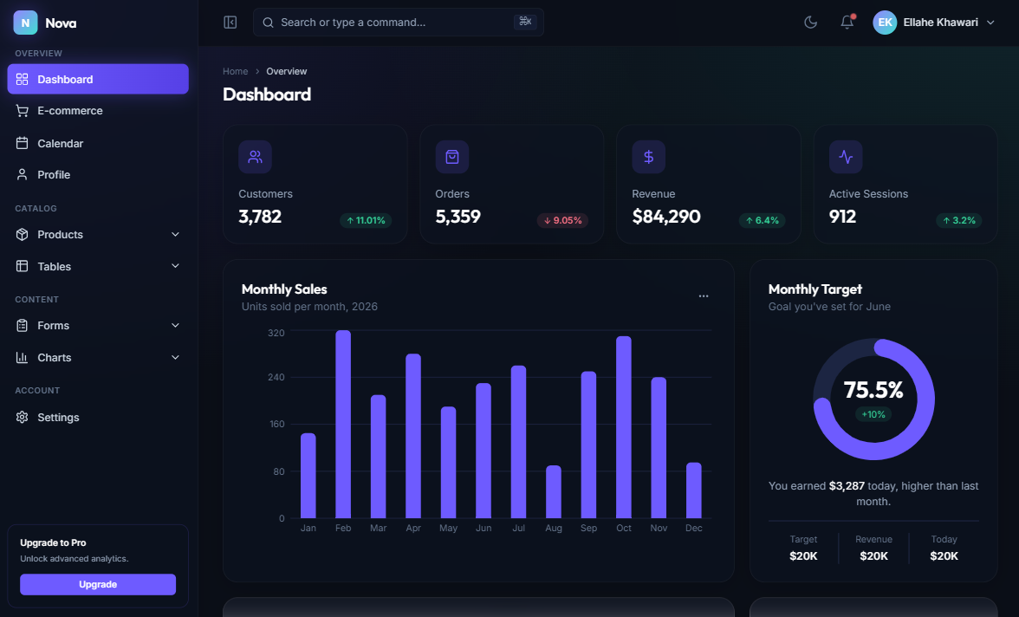Click the Nova logo icon

pos(25,23)
